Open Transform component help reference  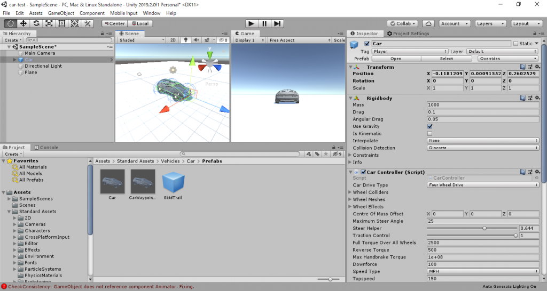point(522,67)
